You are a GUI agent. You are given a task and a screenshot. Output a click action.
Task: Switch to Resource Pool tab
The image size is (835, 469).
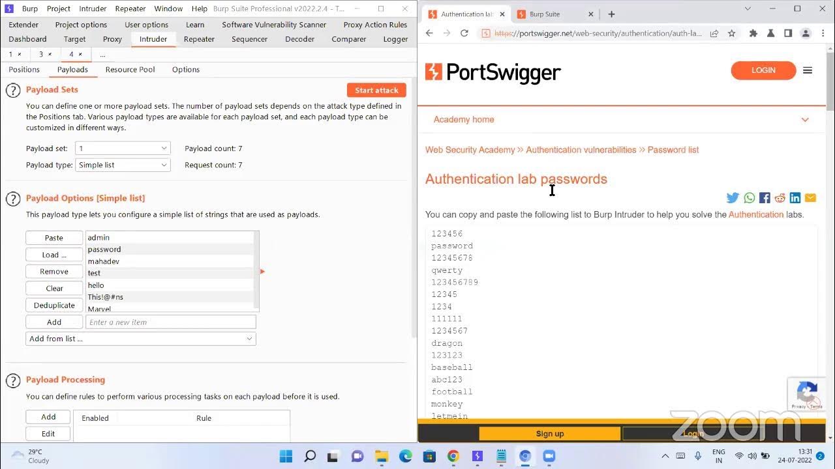pos(130,70)
